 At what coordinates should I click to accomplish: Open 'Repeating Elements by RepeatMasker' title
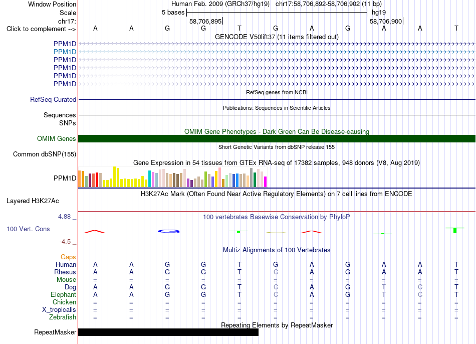pyautogui.click(x=277, y=325)
